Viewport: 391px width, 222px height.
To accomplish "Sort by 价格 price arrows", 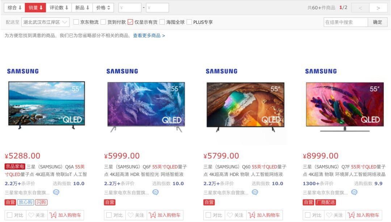I will 103,8.
